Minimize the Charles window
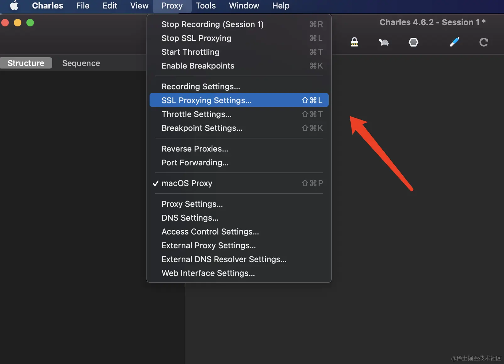 (18, 23)
